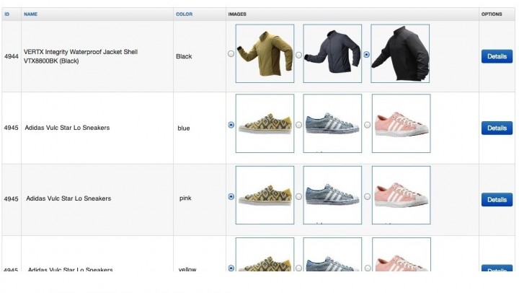519x293 pixels.
Task: Click ID 4945 in the pink row
Action: pyautogui.click(x=12, y=199)
